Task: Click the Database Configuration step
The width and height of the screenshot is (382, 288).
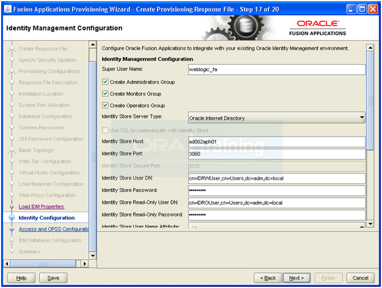Action: [x=45, y=116]
